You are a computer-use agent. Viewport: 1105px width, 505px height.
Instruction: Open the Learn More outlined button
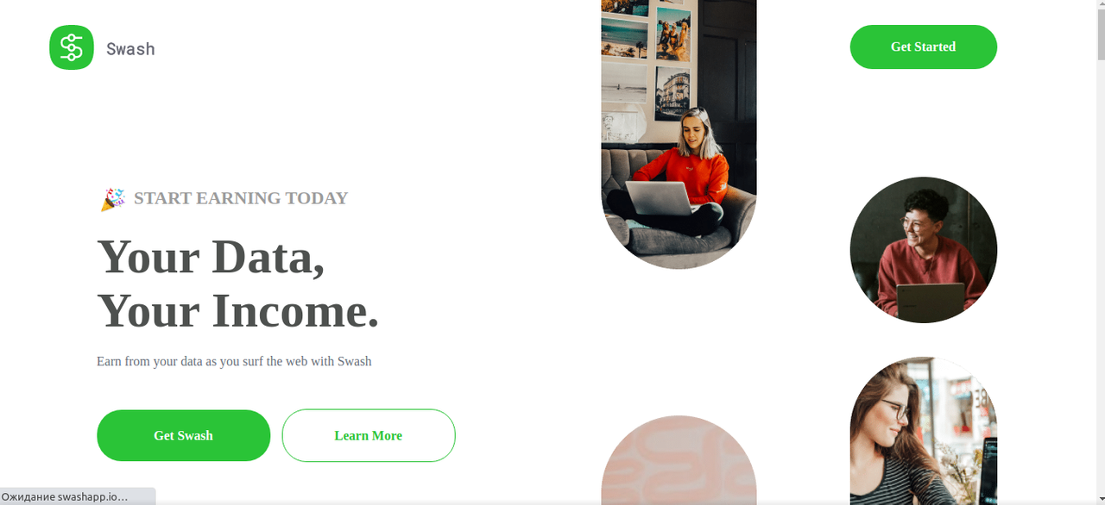(x=369, y=435)
